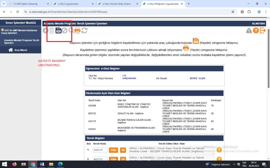The height and width of the screenshot is (168, 270).
Task: Click the trash delete icon in toolbar
Action: point(52,31)
